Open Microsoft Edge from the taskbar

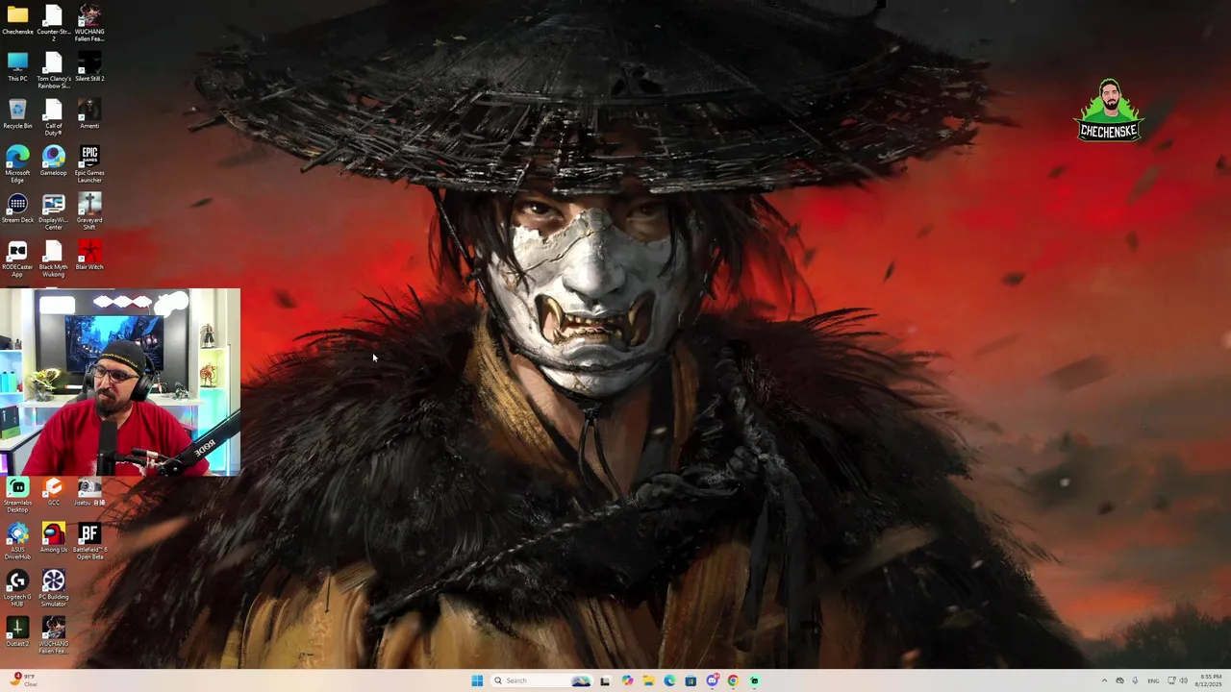(669, 680)
